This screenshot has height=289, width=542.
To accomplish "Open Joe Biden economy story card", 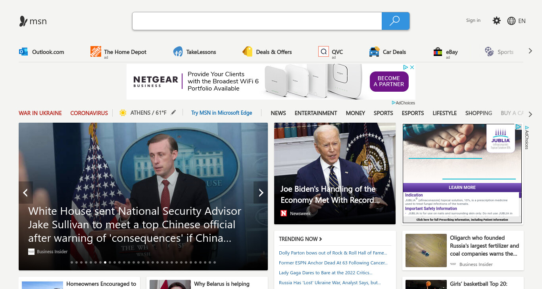I will [335, 173].
